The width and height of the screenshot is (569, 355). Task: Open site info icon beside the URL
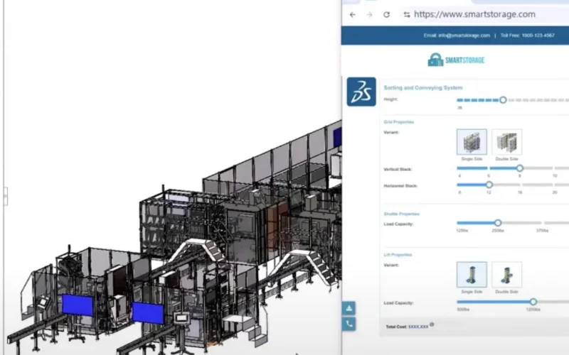[x=406, y=14]
